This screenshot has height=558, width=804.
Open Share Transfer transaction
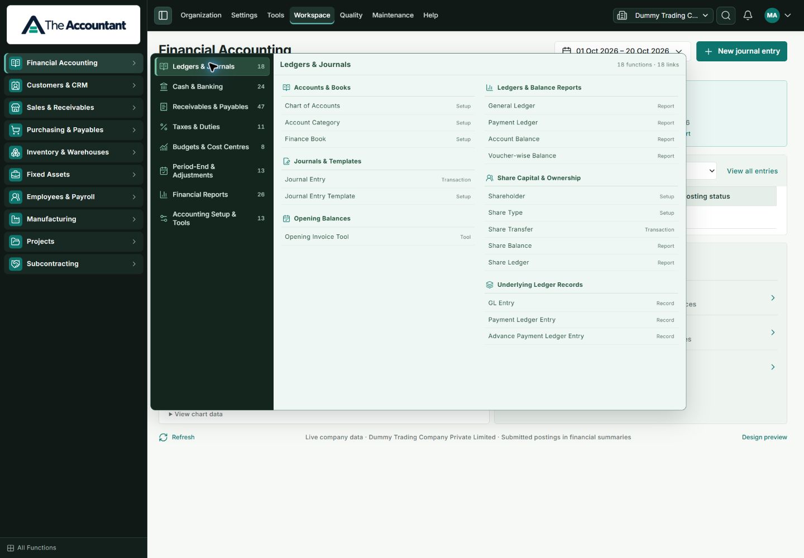[581, 229]
